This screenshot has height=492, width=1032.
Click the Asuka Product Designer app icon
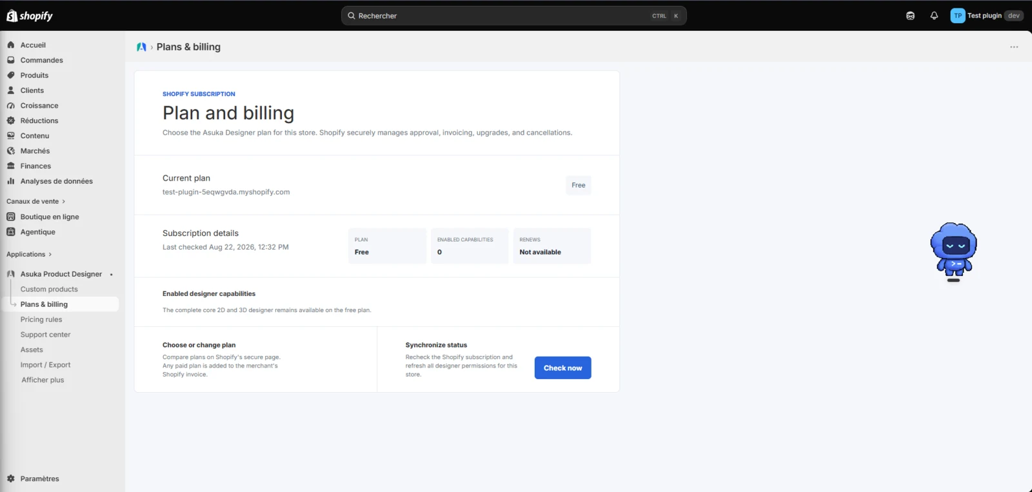pyautogui.click(x=11, y=274)
